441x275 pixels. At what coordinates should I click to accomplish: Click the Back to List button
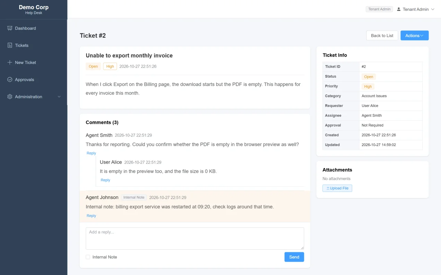click(382, 35)
